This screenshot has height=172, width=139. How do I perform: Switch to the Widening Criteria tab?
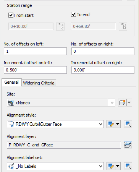39,83
